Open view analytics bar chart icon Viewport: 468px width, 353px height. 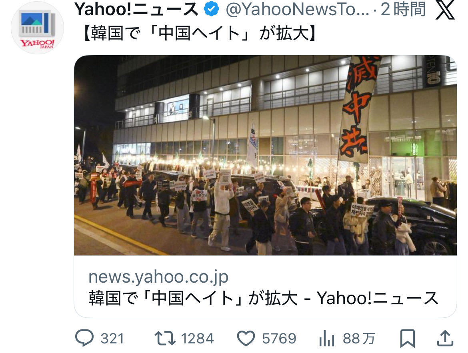pos(326,339)
